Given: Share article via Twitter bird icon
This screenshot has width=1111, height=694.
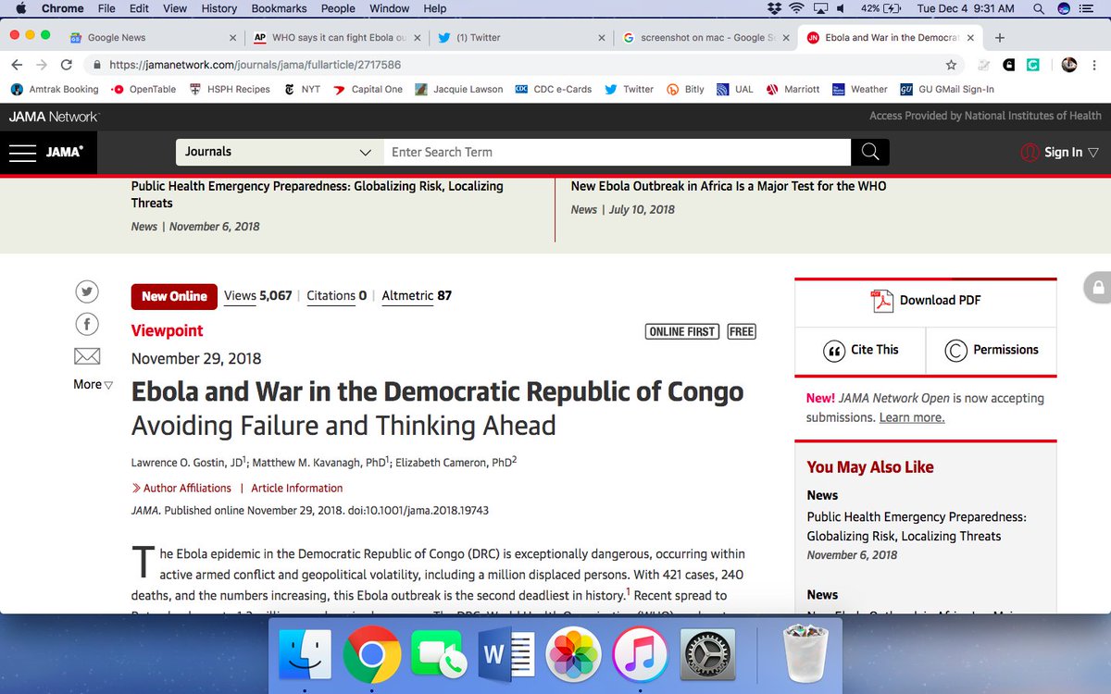Looking at the screenshot, I should coord(87,292).
